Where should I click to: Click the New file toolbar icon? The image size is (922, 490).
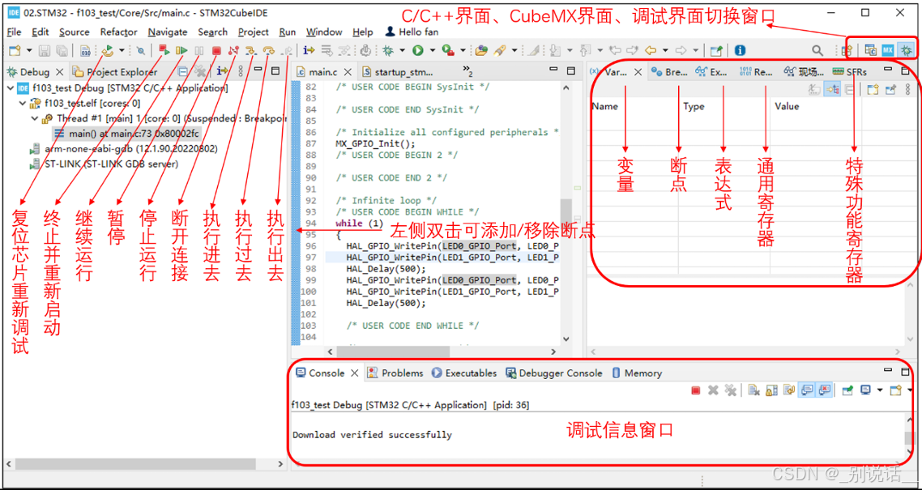15,50
